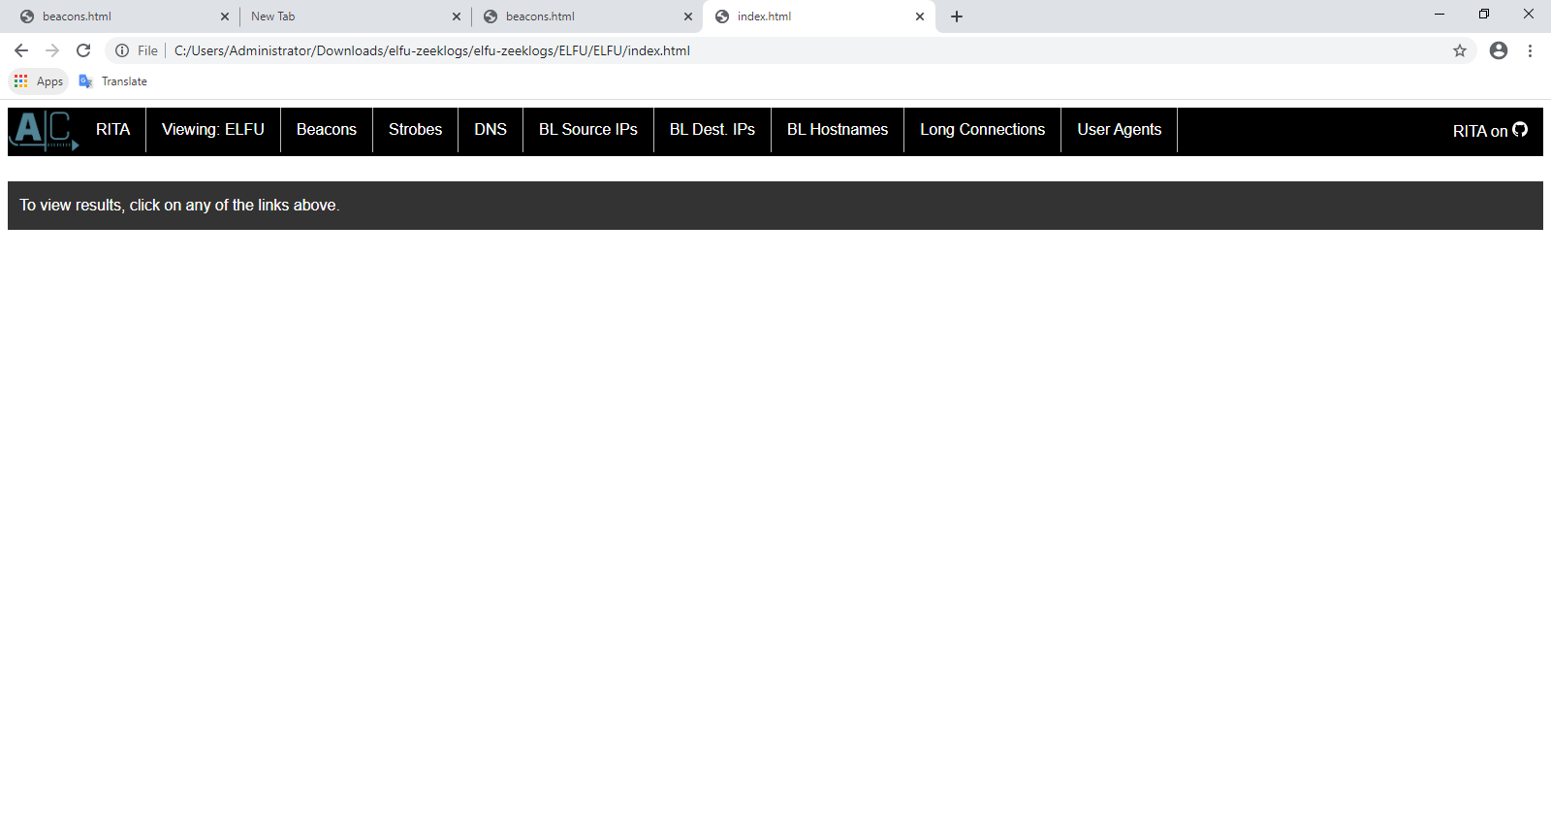
Task: Open the BL Dest. IPs page
Action: 712,130
